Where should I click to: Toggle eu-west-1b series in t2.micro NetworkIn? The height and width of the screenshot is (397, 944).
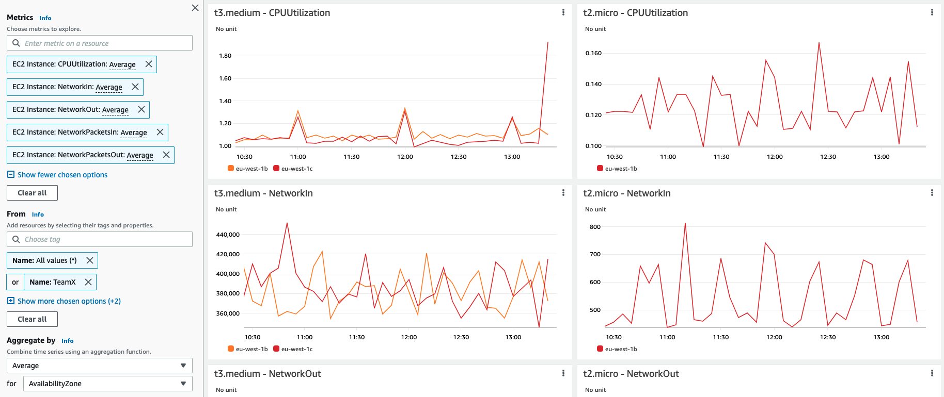point(617,349)
